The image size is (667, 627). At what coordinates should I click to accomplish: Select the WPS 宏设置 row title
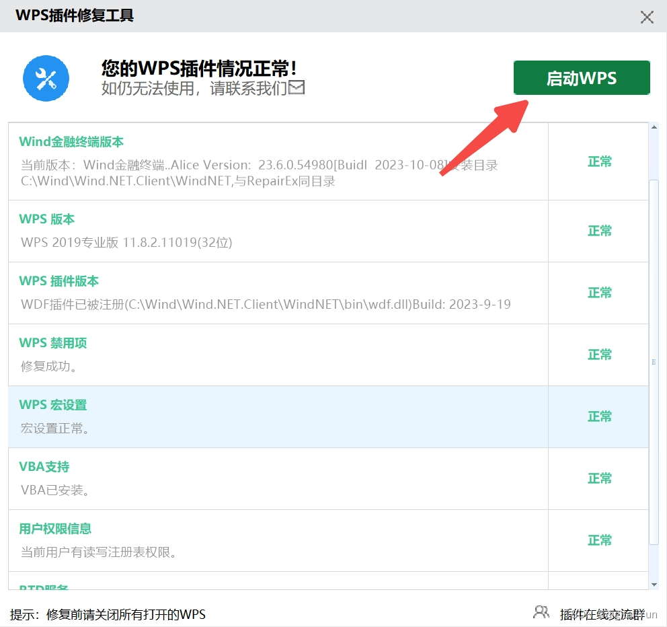pos(52,405)
